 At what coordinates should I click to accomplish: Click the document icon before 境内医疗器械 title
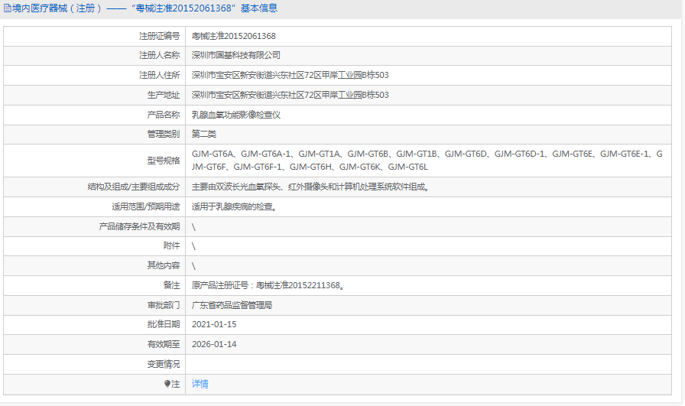[x=7, y=8]
